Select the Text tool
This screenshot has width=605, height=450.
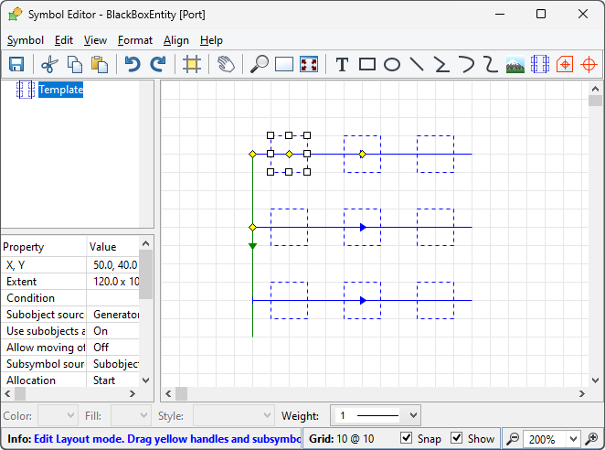[x=342, y=64]
